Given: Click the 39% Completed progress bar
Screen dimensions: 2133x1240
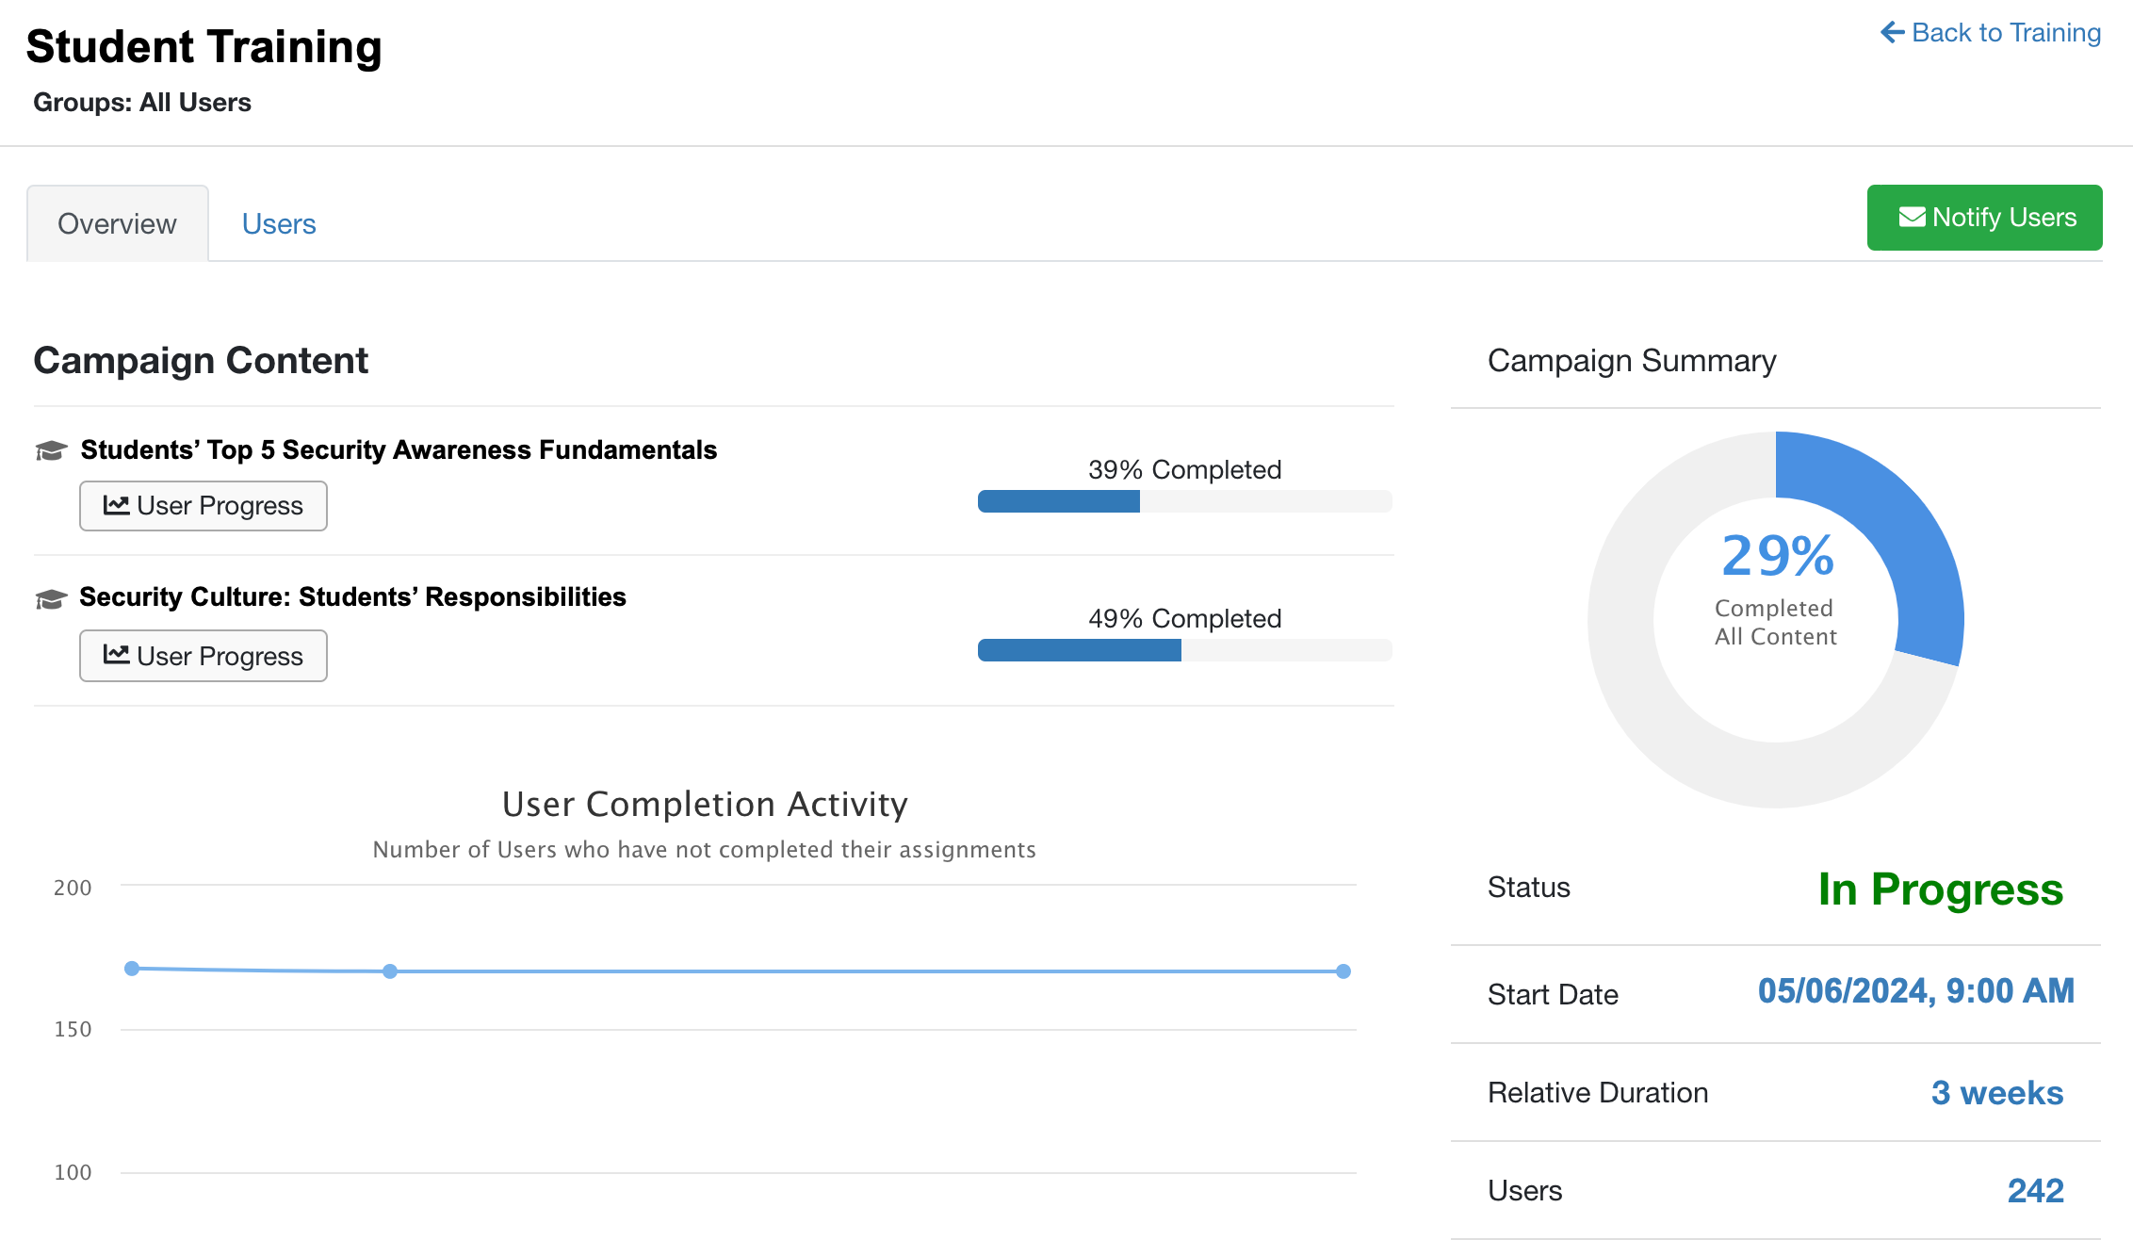Looking at the screenshot, I should [x=1184, y=500].
